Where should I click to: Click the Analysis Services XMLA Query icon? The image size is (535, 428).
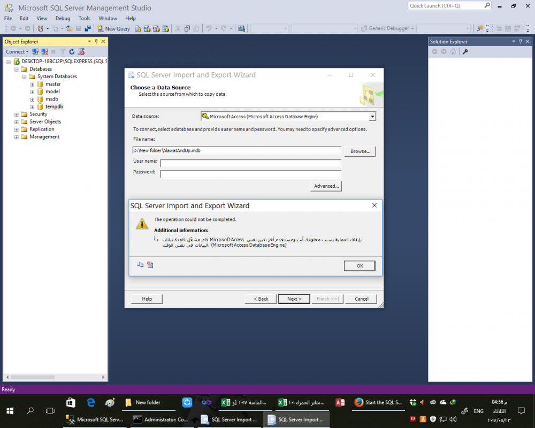click(166, 29)
